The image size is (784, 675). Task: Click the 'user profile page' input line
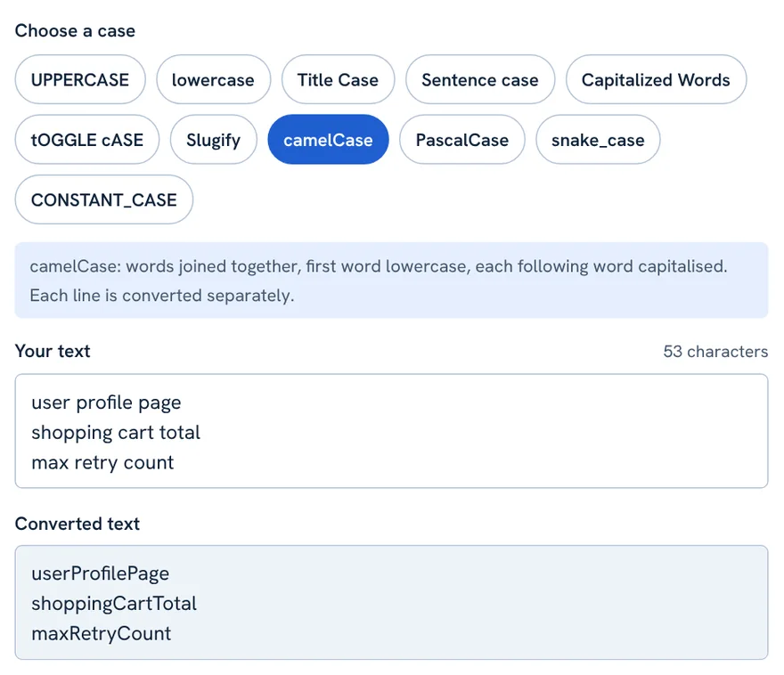[x=106, y=403]
